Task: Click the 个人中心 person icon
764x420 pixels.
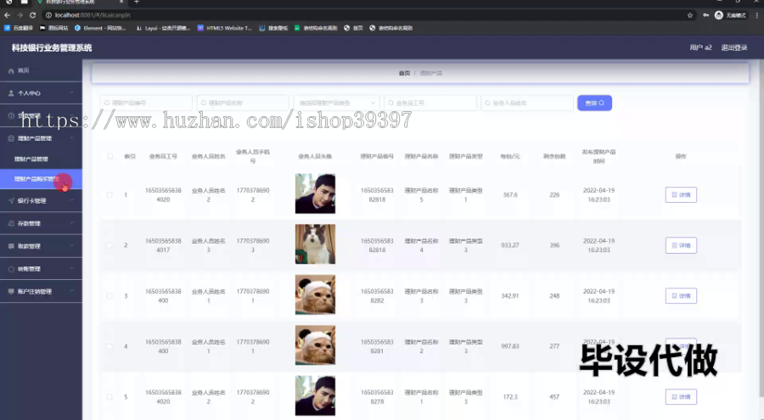Action: 11,93
